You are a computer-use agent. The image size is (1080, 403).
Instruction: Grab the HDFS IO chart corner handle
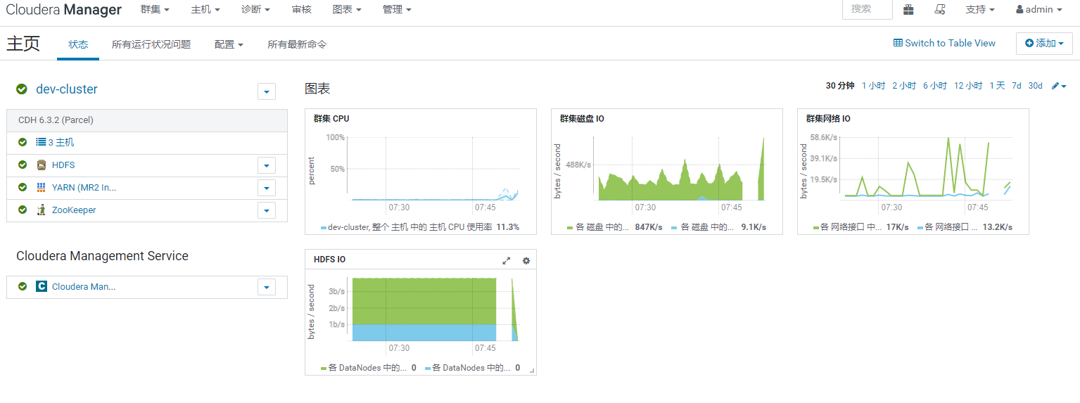[532, 371]
